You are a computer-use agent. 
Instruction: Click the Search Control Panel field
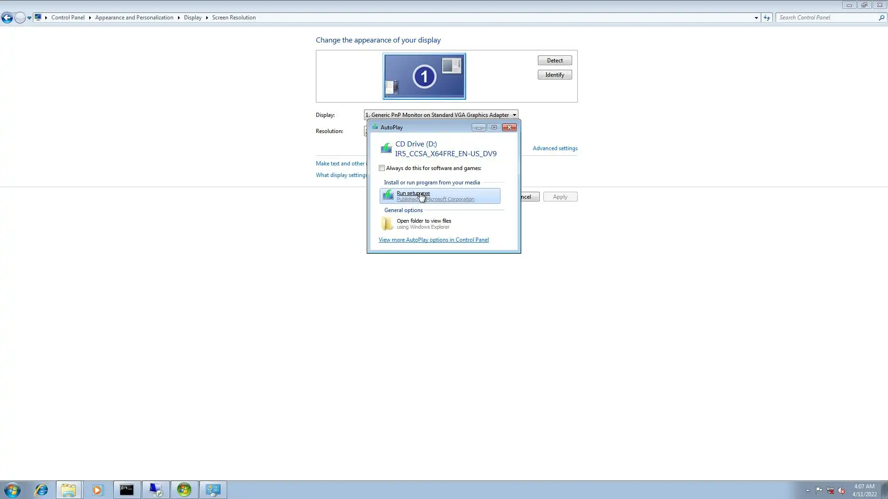(x=827, y=18)
